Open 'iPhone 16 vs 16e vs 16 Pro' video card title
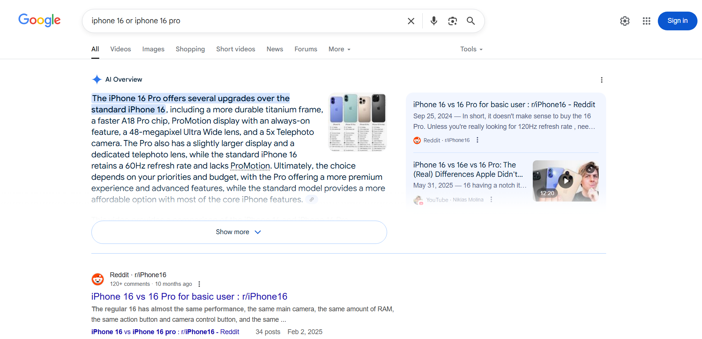The height and width of the screenshot is (339, 702). pyautogui.click(x=468, y=170)
